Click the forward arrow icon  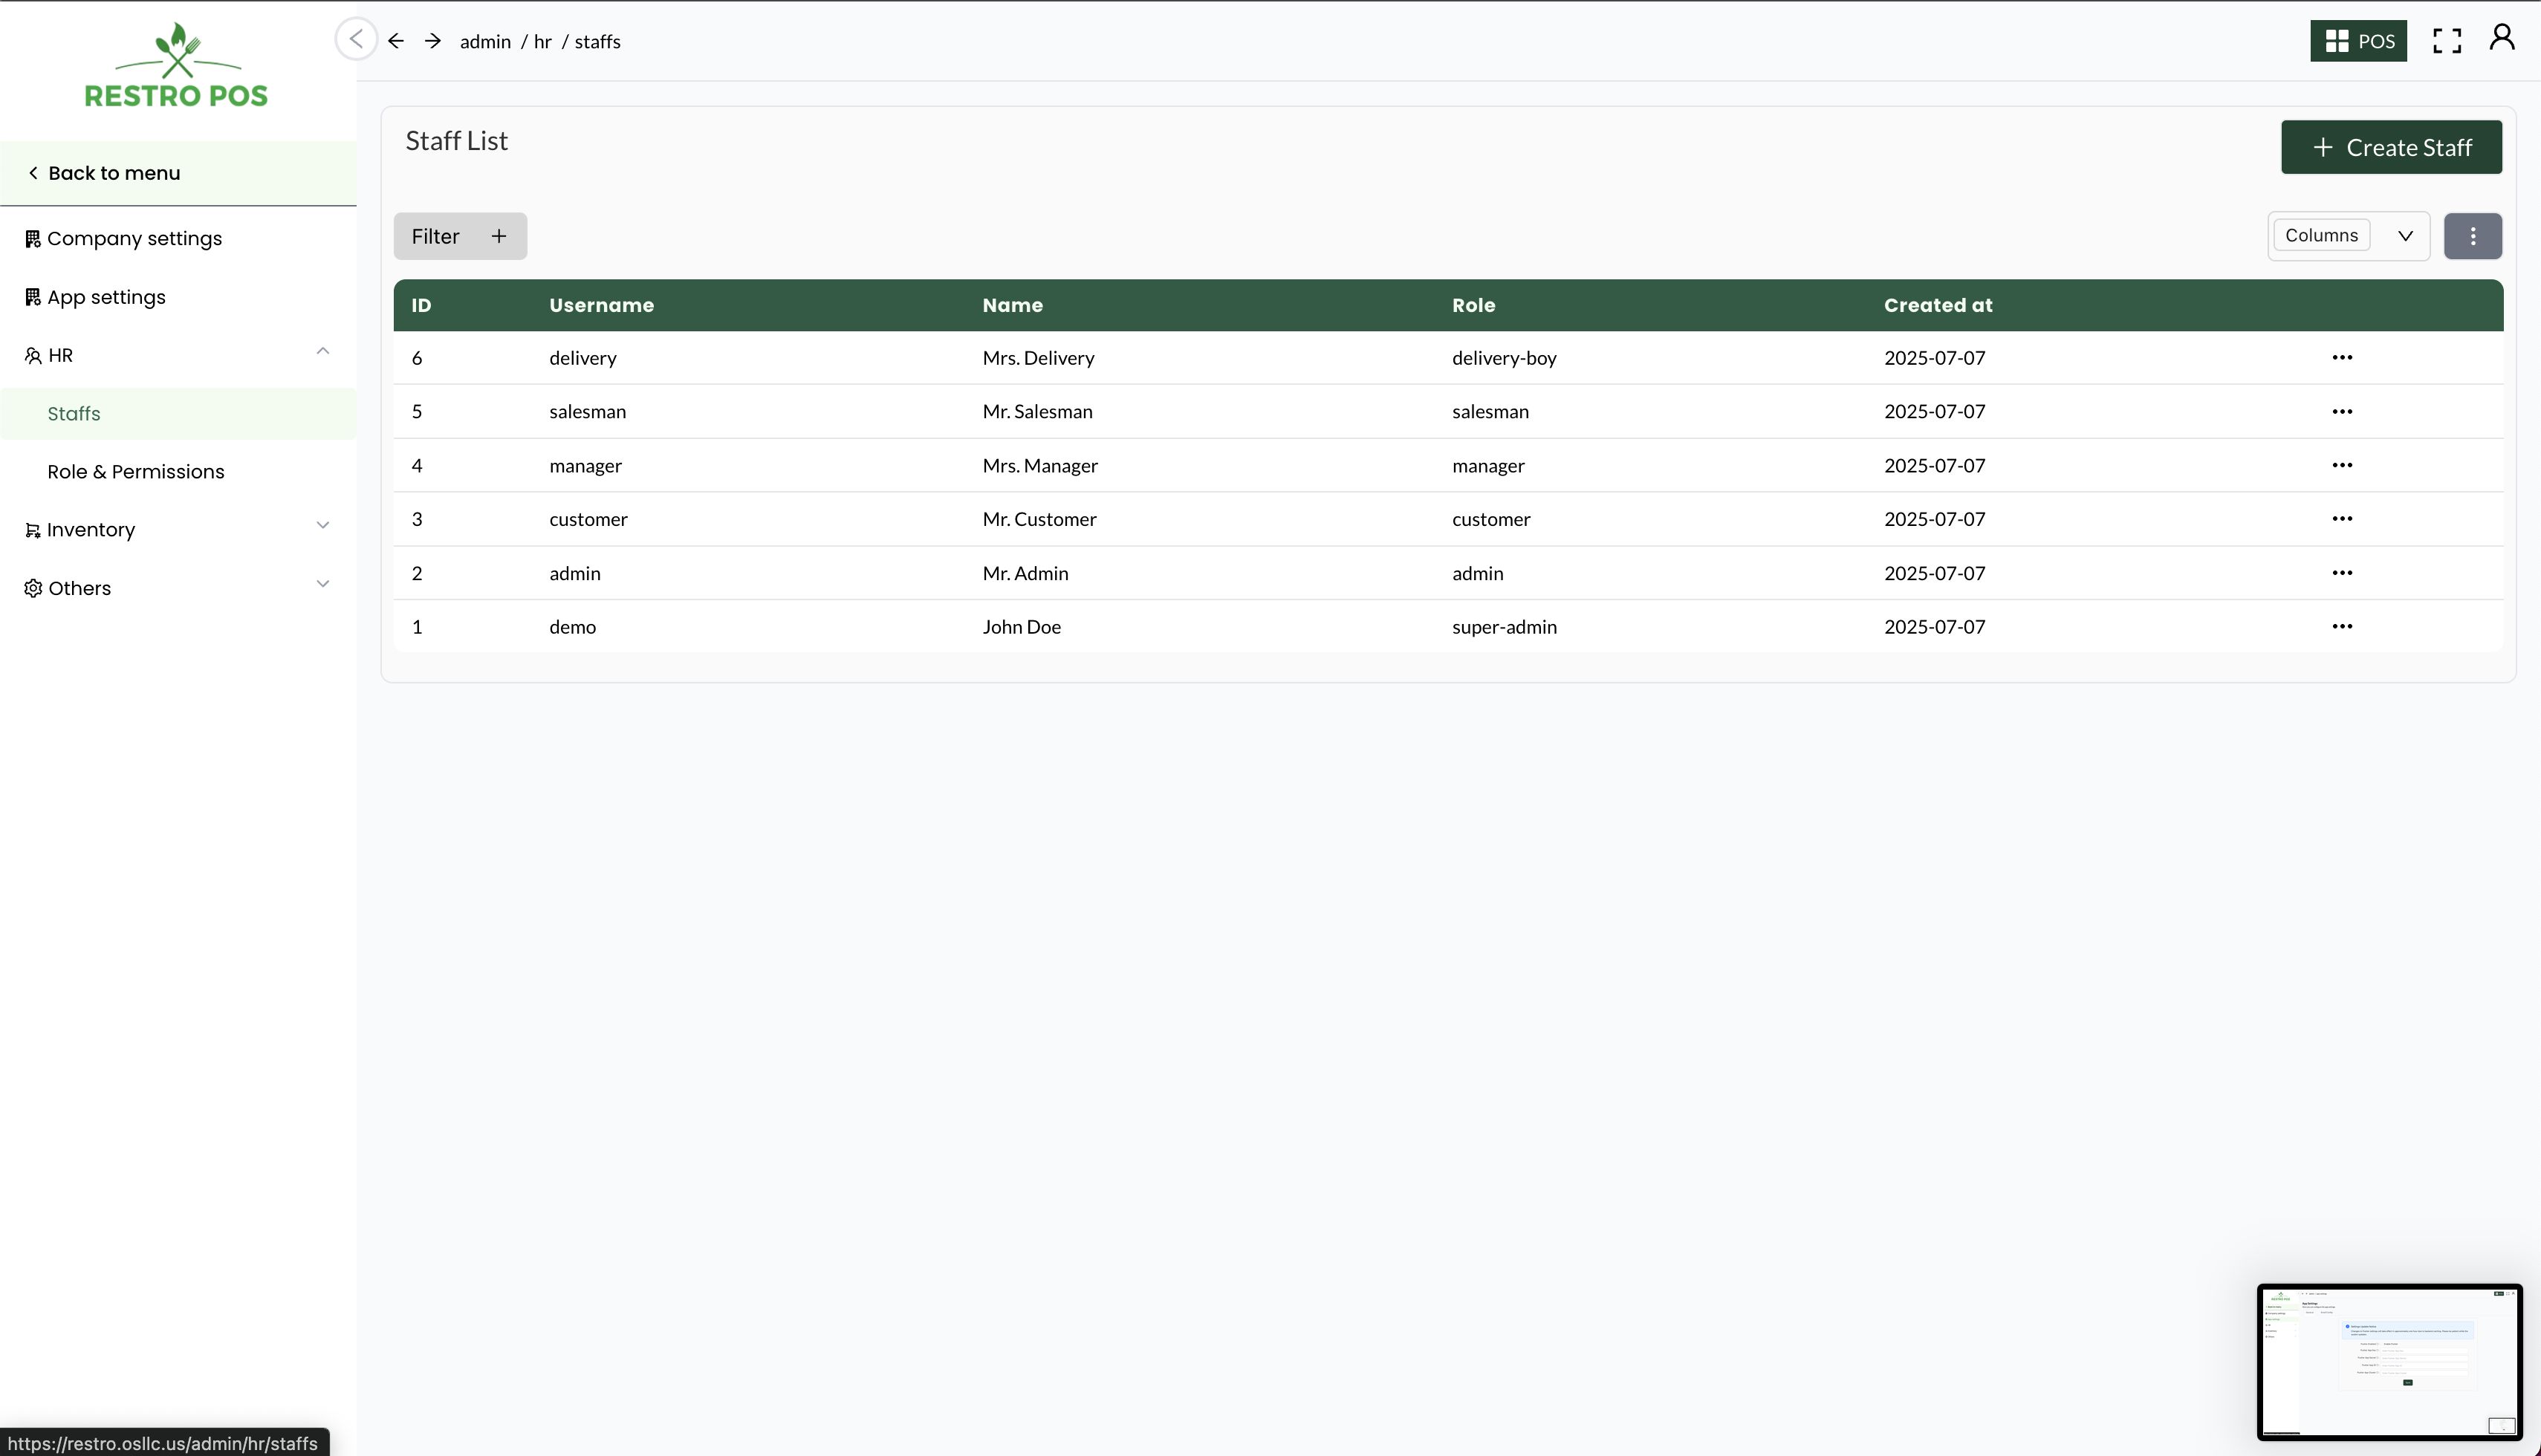pyautogui.click(x=432, y=41)
